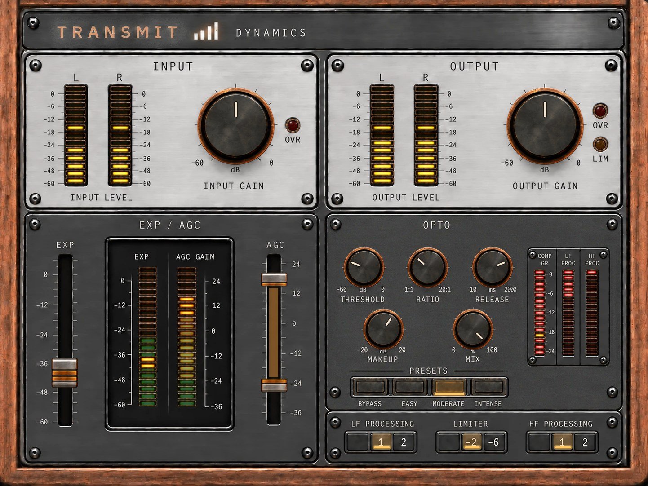The image size is (648, 486).
Task: Set HF Processing to mode 2
Action: 585,442
